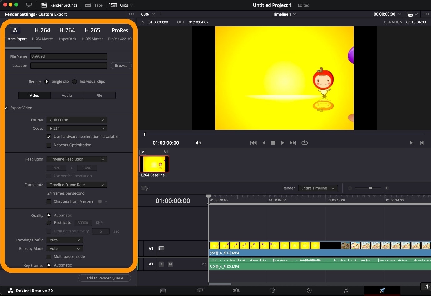Enable Multi-pass encode checkbox
431x296 pixels.
(x=49, y=257)
